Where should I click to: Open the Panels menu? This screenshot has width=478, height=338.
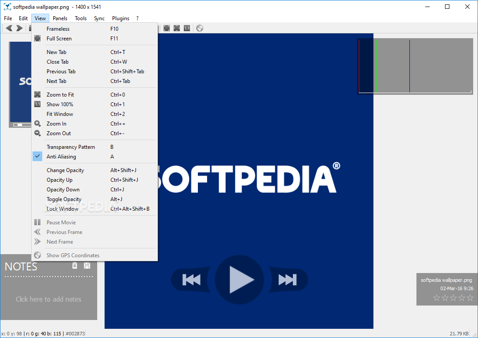tap(60, 18)
